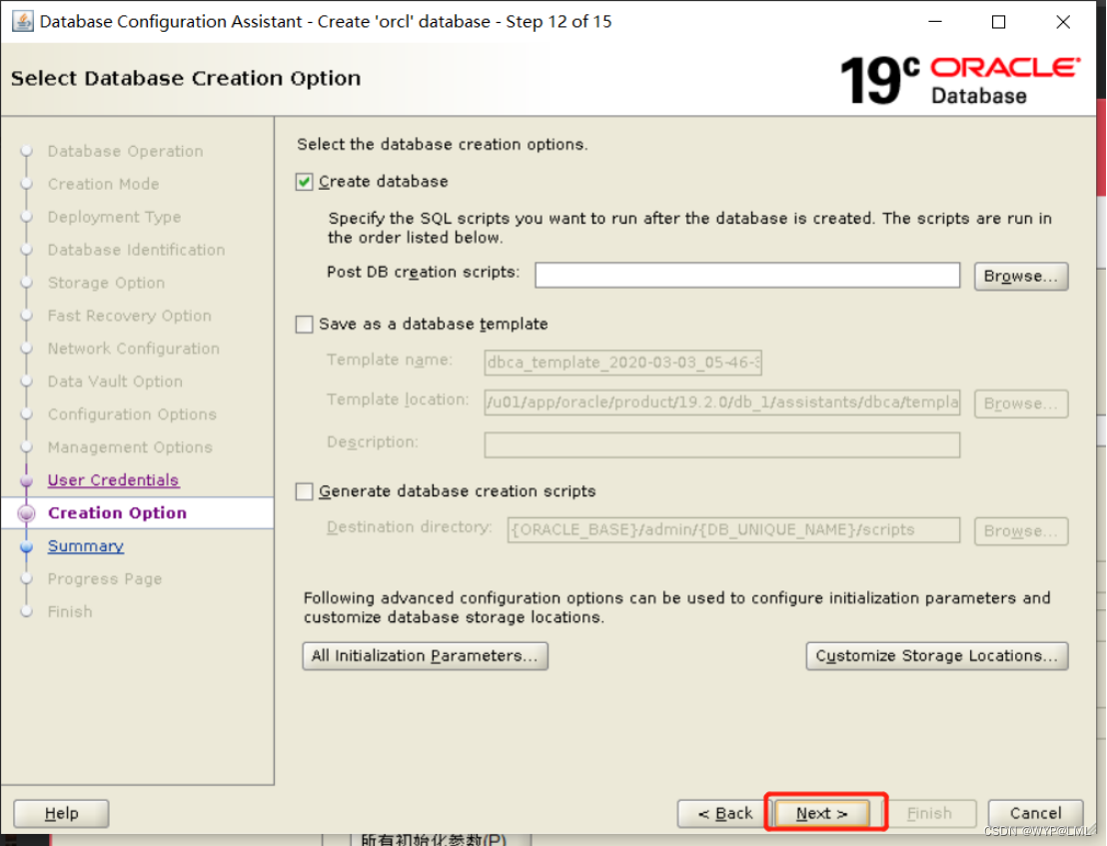1107x846 pixels.
Task: Click the Description input field
Action: click(722, 444)
